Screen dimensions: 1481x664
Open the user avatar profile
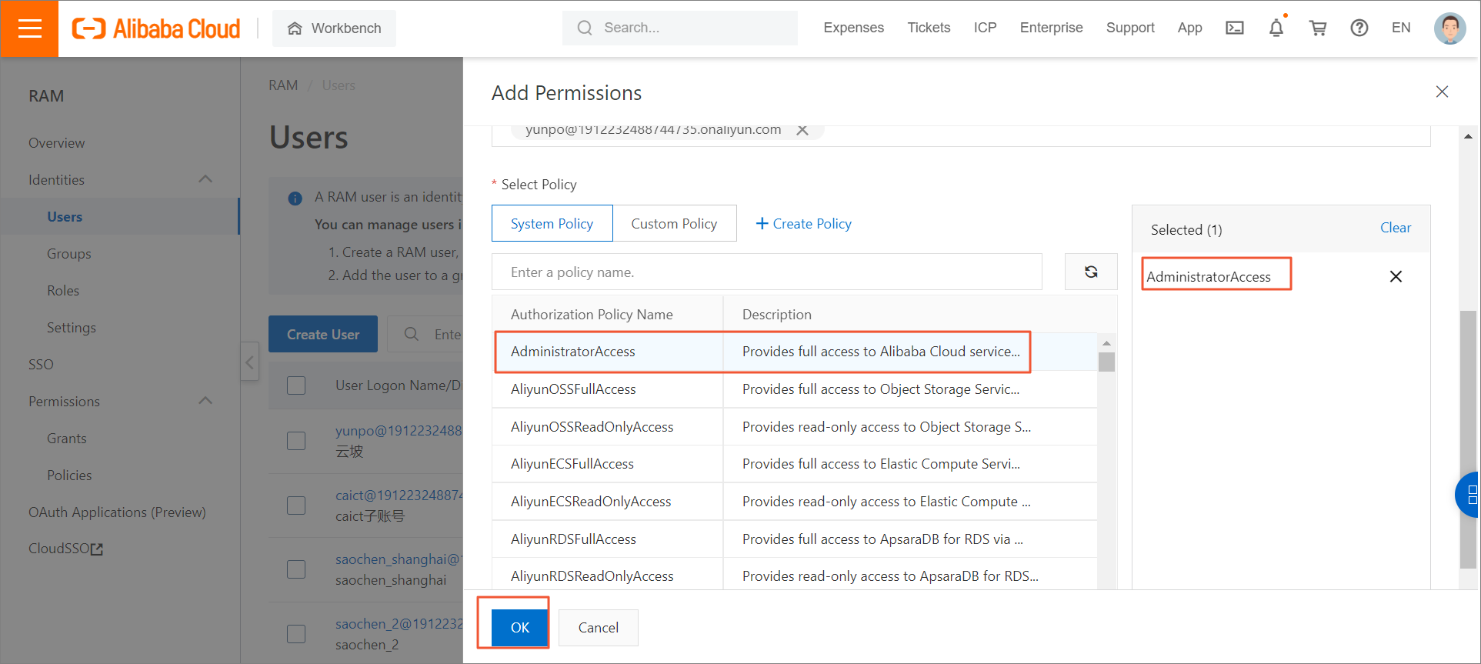click(1449, 28)
